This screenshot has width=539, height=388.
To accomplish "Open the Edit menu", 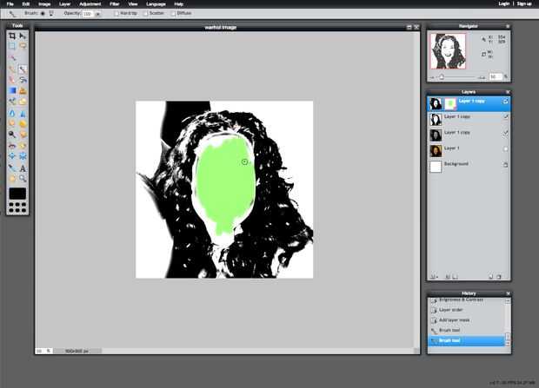I will click(26, 4).
